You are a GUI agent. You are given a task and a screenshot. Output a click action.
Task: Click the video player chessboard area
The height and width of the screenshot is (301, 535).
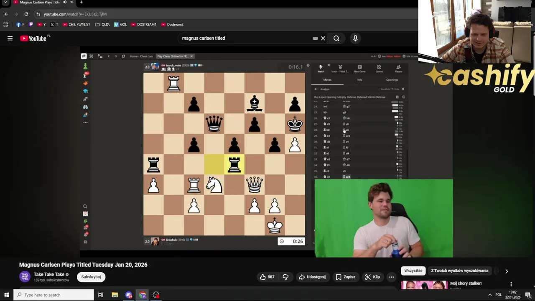pyautogui.click(x=224, y=154)
